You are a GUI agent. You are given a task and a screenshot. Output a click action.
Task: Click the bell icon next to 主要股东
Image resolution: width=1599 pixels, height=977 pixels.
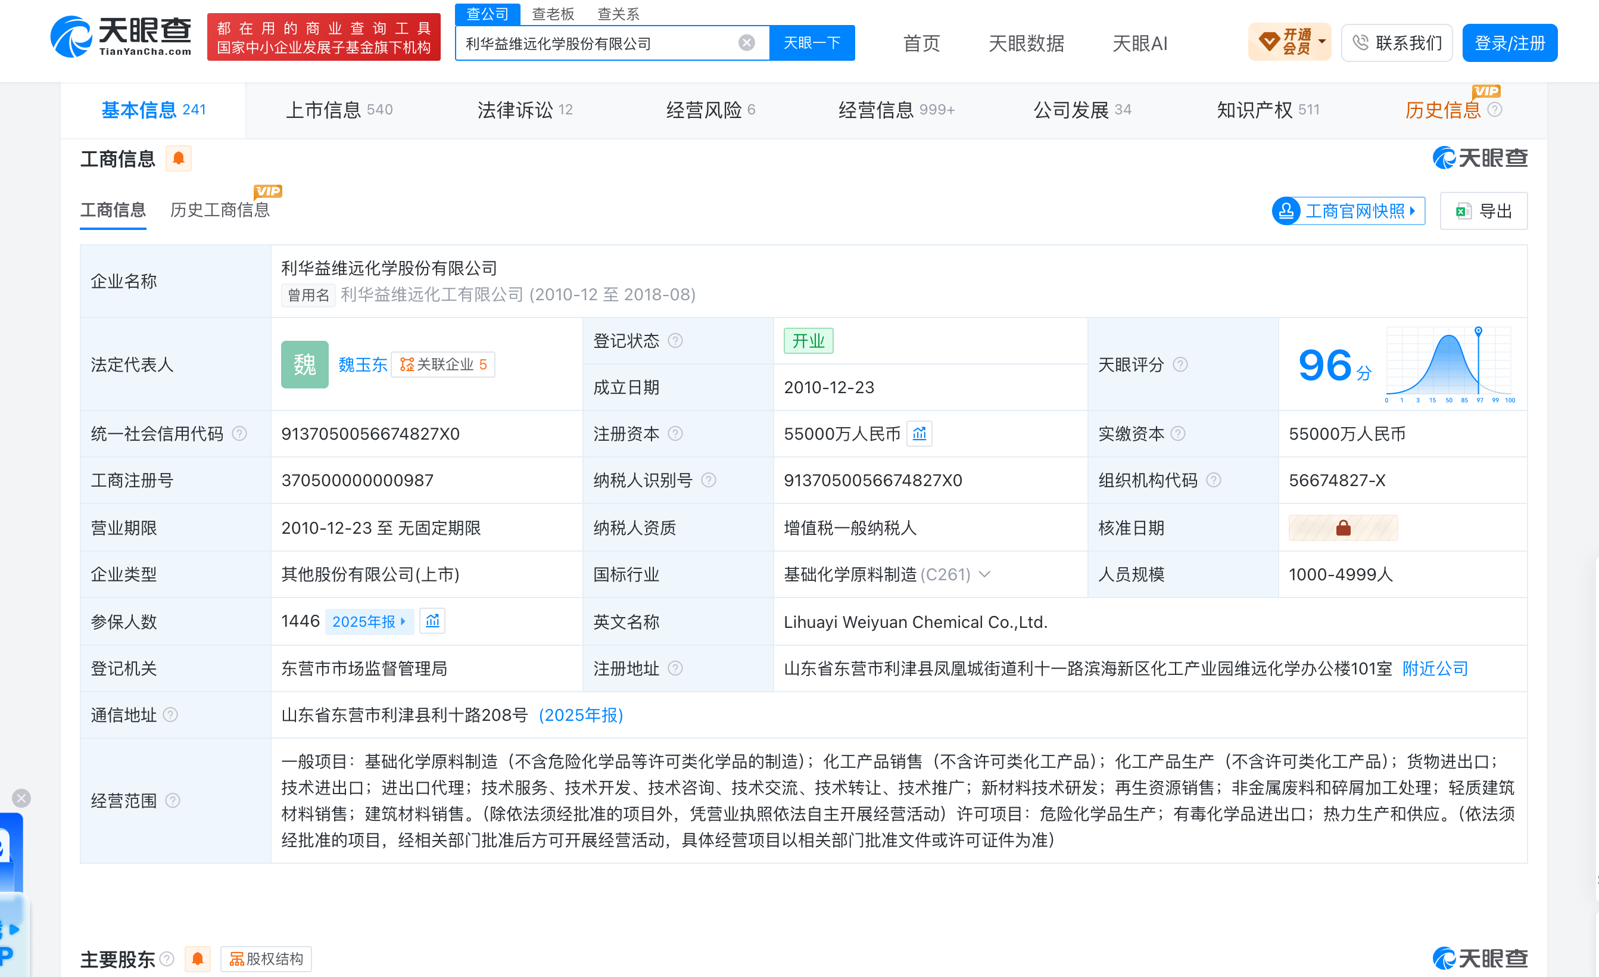pos(198,958)
